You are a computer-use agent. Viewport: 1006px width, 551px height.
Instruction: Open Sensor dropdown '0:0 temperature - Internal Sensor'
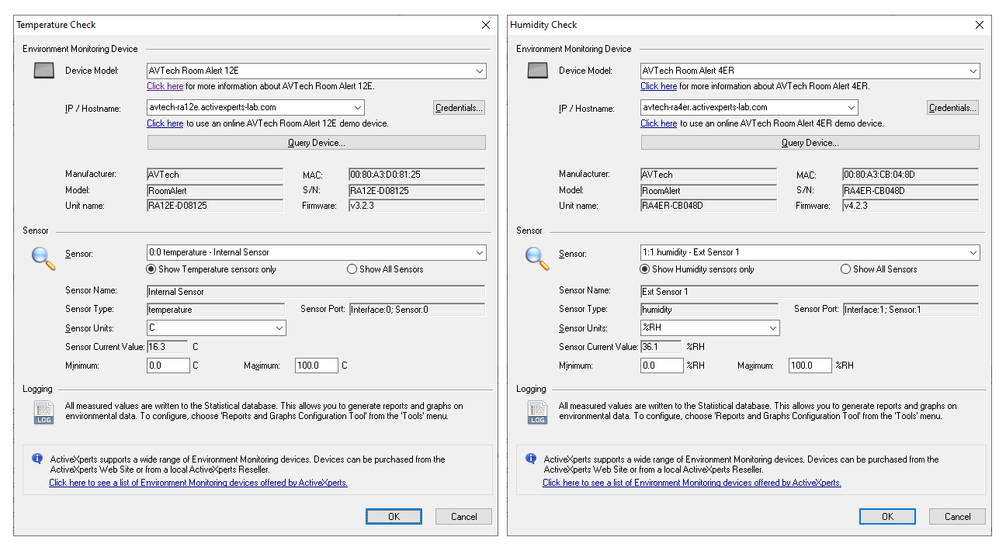[317, 252]
